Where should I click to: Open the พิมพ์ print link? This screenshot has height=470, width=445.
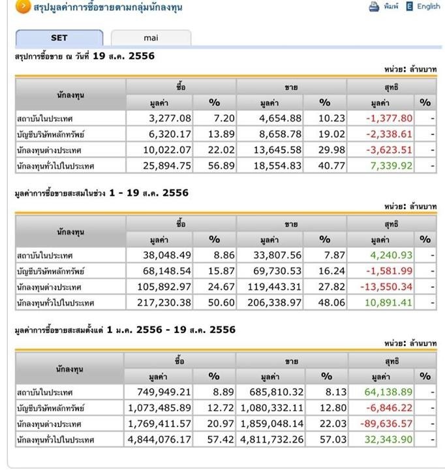[391, 7]
